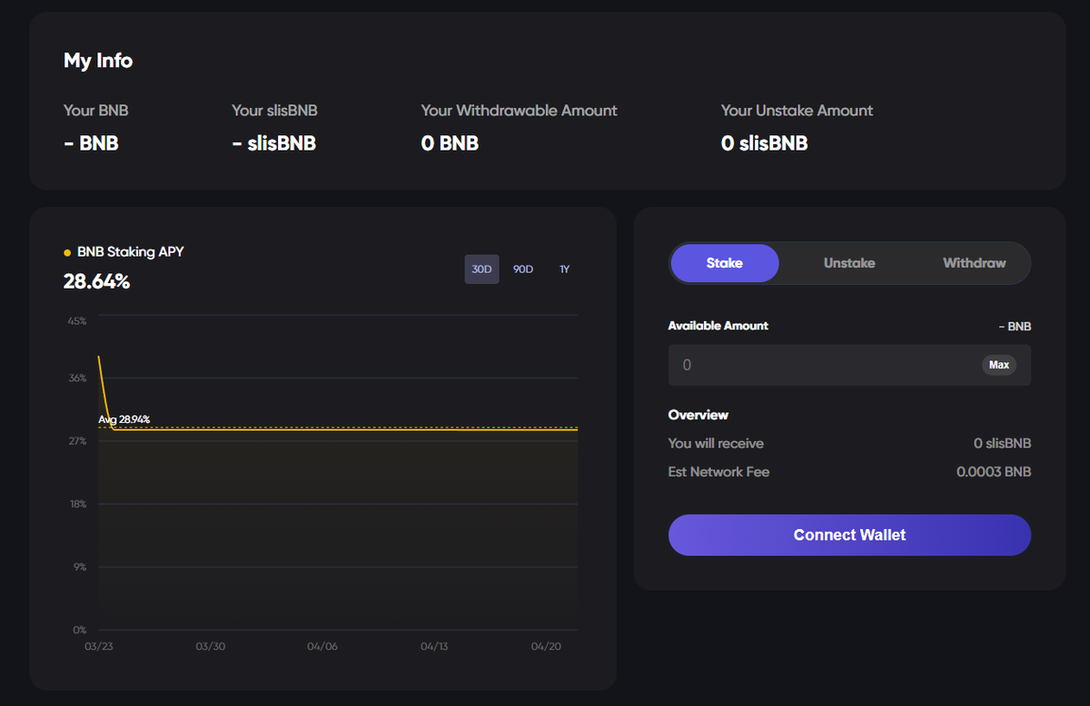Image resolution: width=1090 pixels, height=706 pixels.
Task: Click the Your Unstake Amount label
Action: [x=797, y=111]
